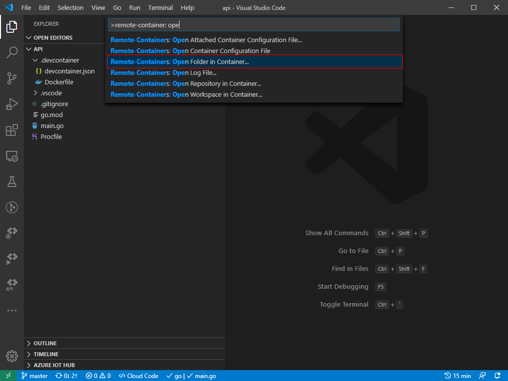Open the Extensions view

12,130
